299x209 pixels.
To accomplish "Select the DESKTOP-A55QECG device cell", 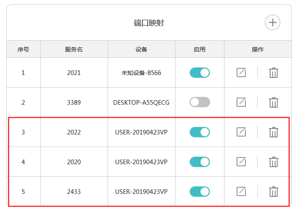I will 141,102.
